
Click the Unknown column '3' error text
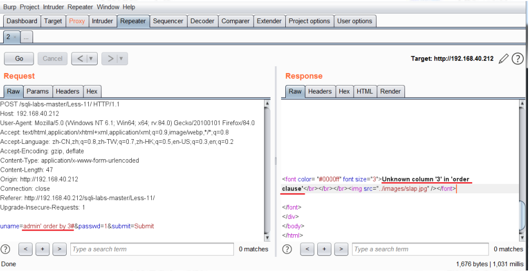[426, 179]
